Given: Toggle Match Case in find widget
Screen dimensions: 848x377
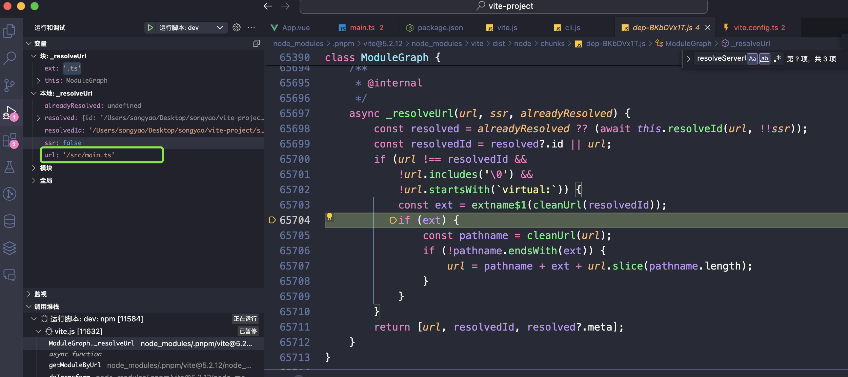Looking at the screenshot, I should pyautogui.click(x=752, y=59).
